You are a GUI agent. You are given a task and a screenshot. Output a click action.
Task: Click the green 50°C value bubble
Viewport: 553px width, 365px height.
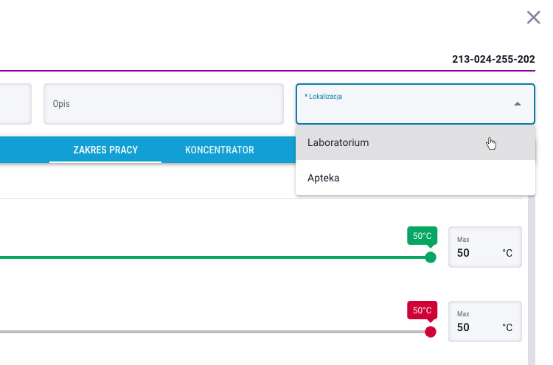click(x=422, y=236)
